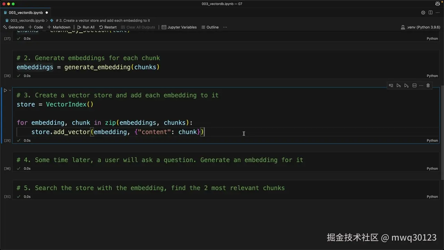The width and height of the screenshot is (444, 250).
Task: Delete the active cell with trash icon
Action: click(428, 85)
